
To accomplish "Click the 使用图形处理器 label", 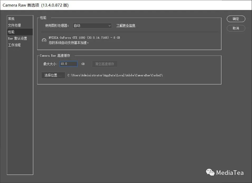I will 57,26.
